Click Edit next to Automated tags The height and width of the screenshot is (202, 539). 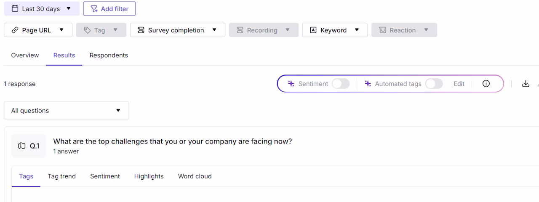click(x=459, y=84)
